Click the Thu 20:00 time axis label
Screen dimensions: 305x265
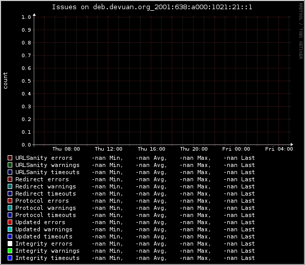(x=194, y=149)
